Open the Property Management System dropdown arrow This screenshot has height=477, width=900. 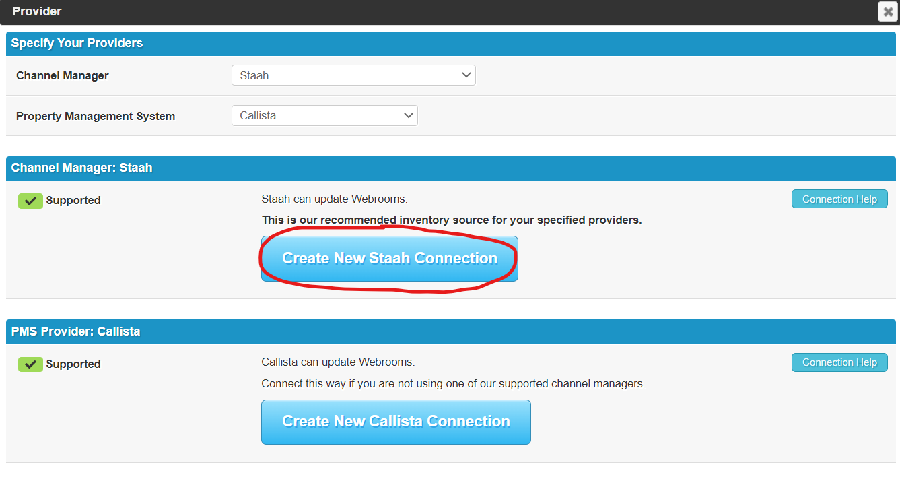(409, 115)
